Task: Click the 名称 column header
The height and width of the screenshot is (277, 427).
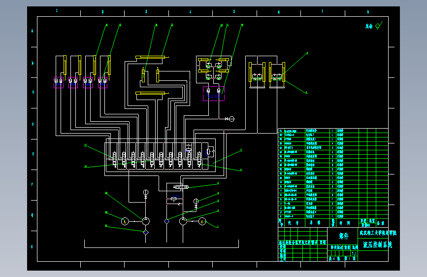Action: (315, 223)
